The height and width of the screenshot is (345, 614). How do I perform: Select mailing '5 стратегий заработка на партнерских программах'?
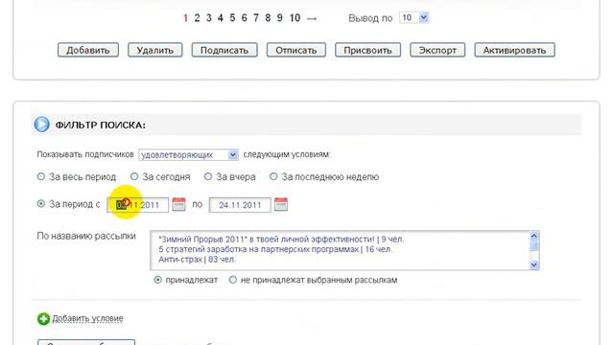point(275,249)
